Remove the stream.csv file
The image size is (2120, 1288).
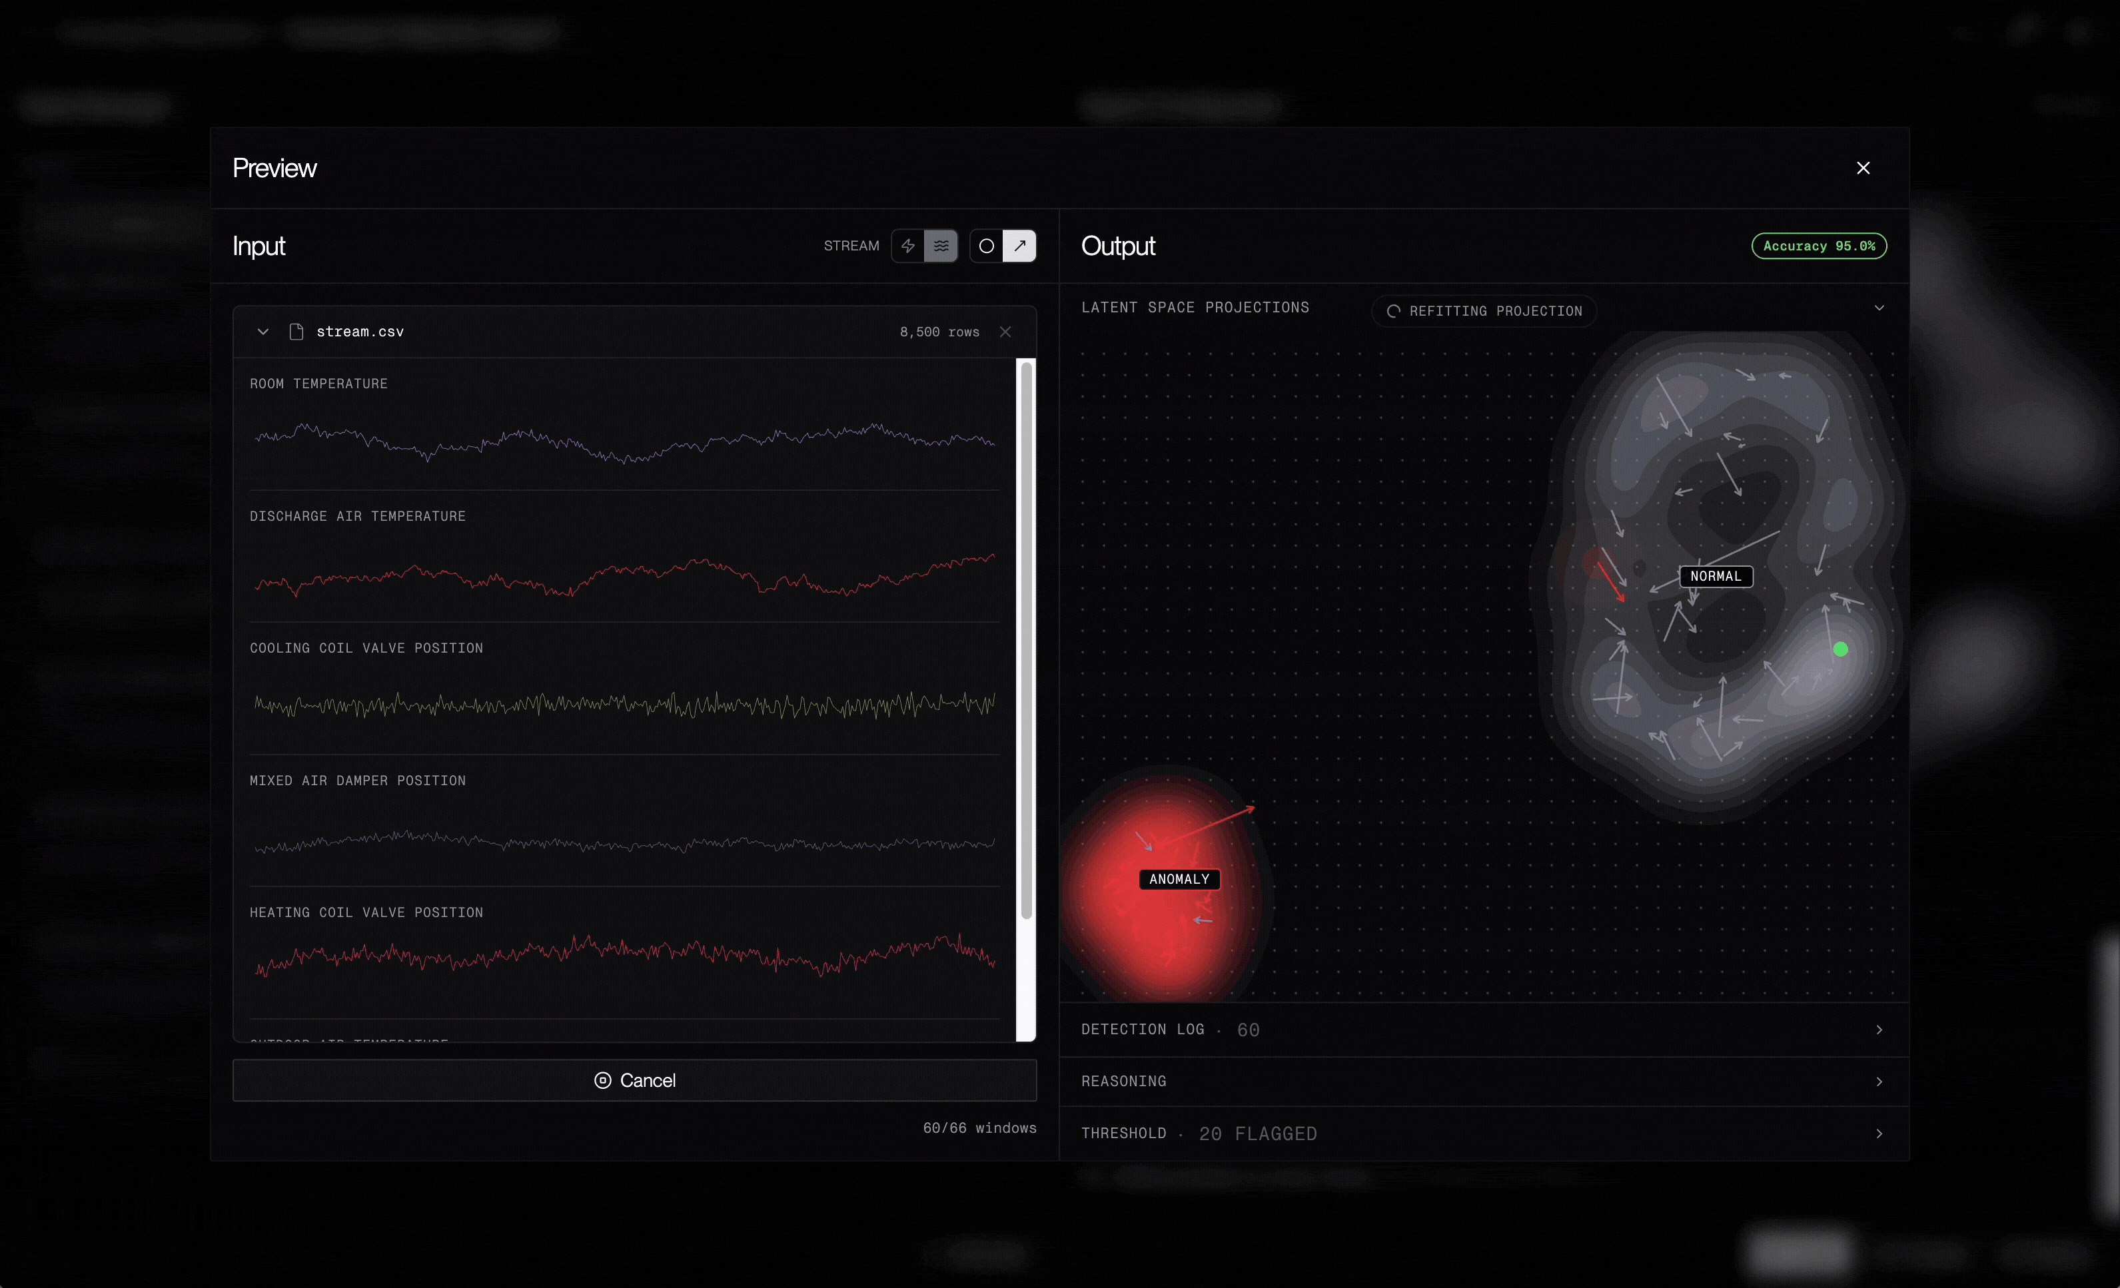1005,332
